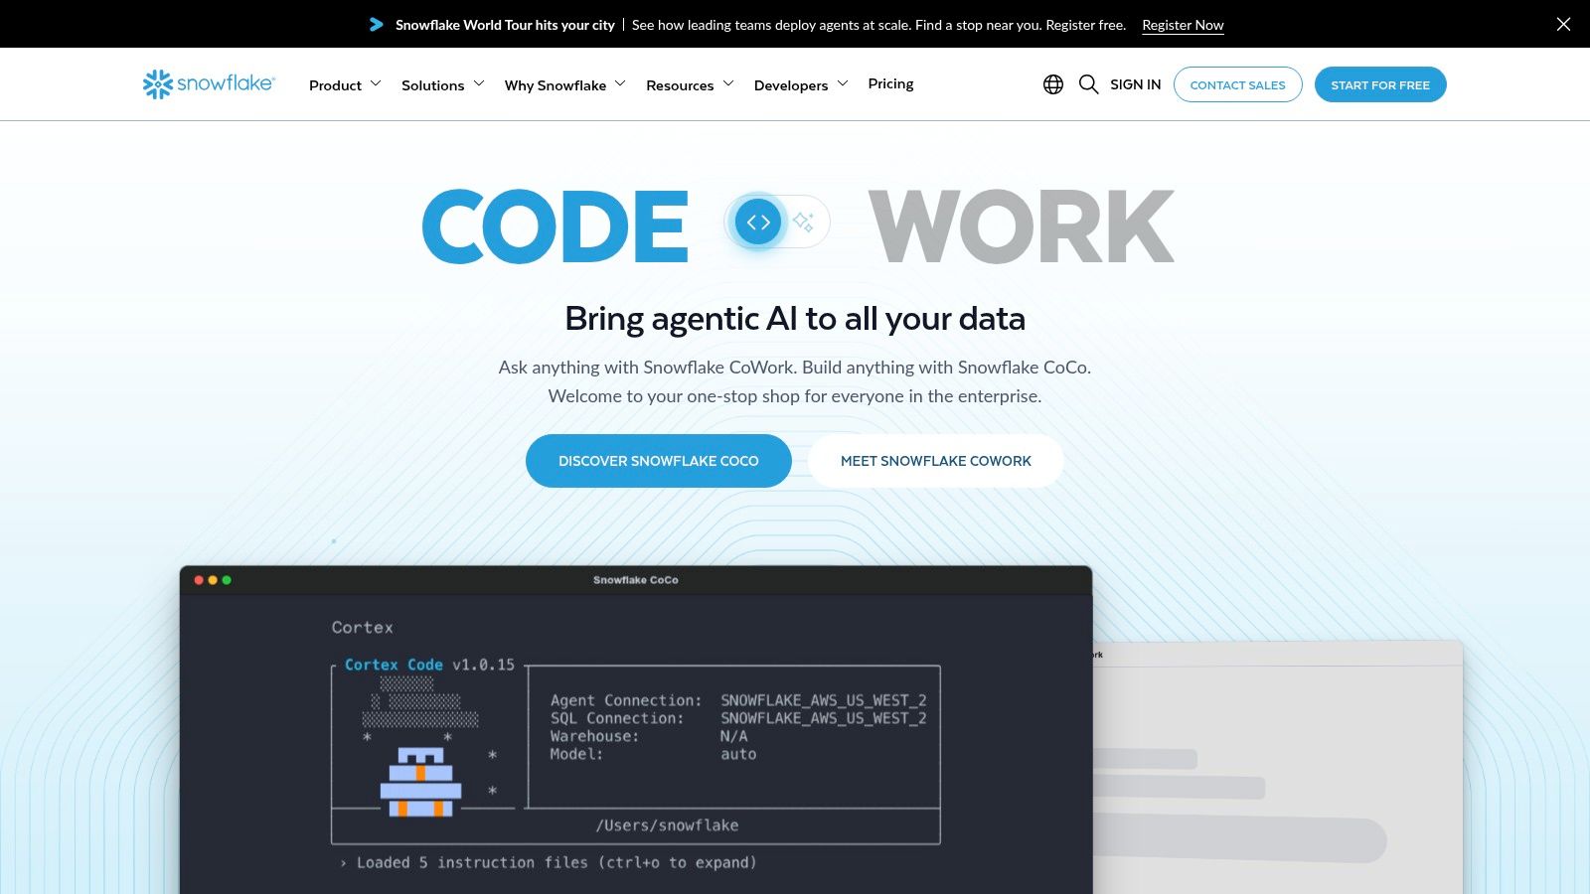Click the Agent Connection value SNOWFLAKE_AWS_US_WEST_2

tap(824, 700)
